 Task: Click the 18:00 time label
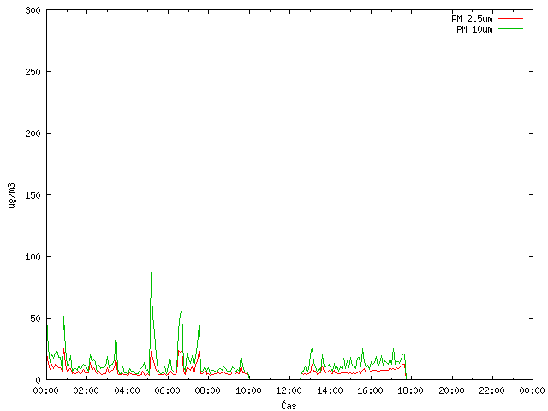(411, 390)
